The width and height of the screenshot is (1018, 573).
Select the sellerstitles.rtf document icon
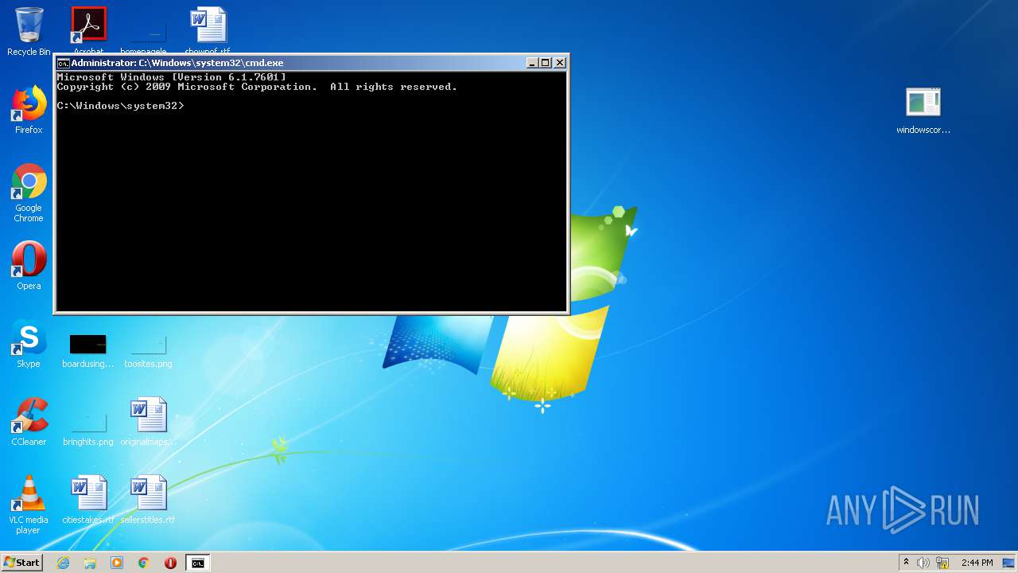pos(148,500)
